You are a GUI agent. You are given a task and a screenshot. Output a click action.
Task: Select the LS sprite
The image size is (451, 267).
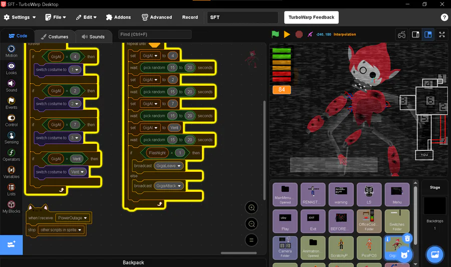[x=369, y=194]
